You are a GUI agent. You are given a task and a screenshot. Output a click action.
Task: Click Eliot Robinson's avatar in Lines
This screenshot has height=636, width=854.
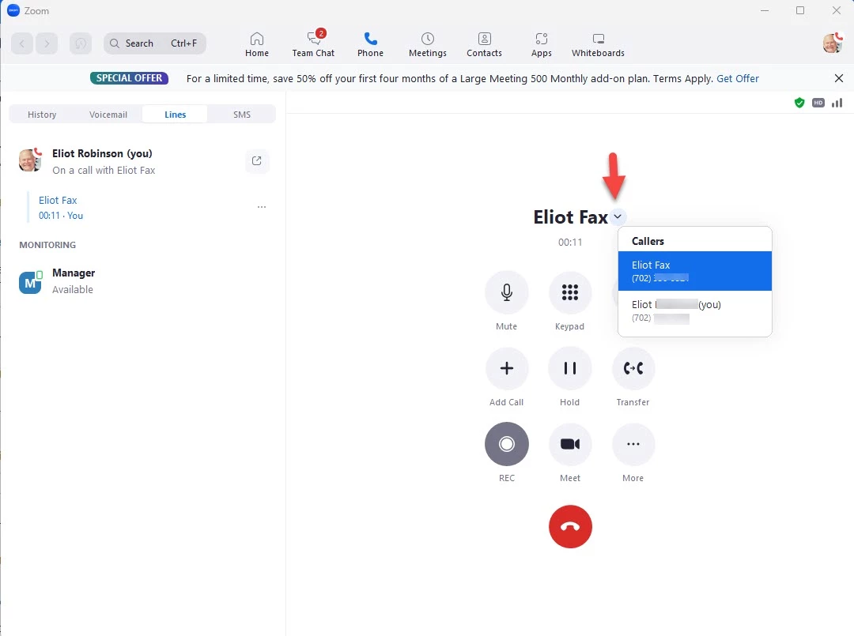tap(30, 160)
